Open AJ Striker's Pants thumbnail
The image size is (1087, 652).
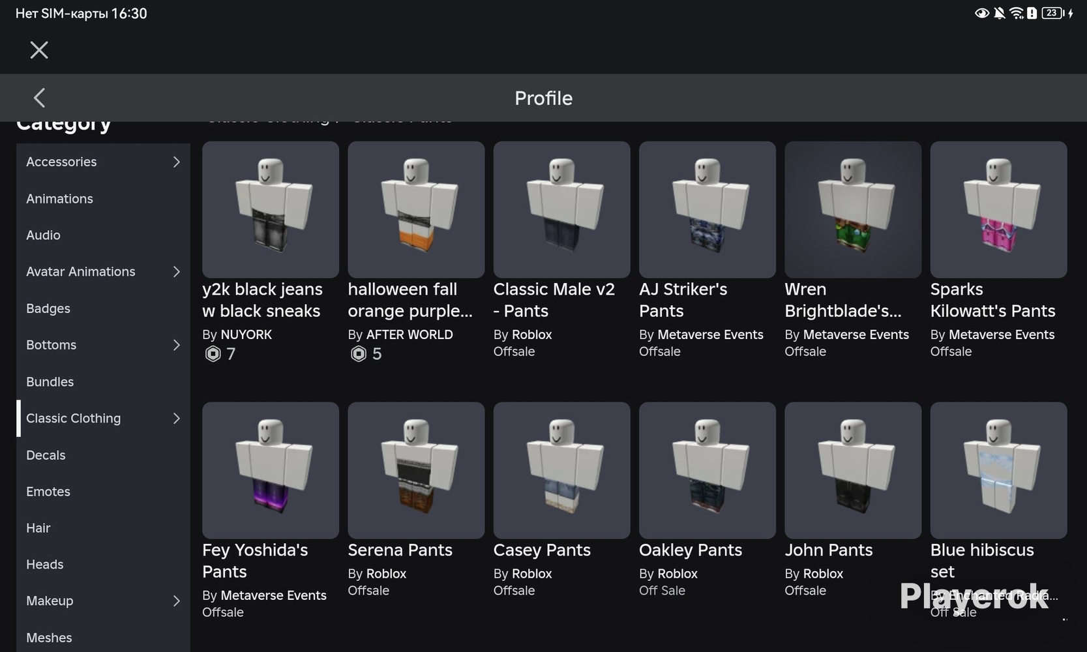coord(707,209)
